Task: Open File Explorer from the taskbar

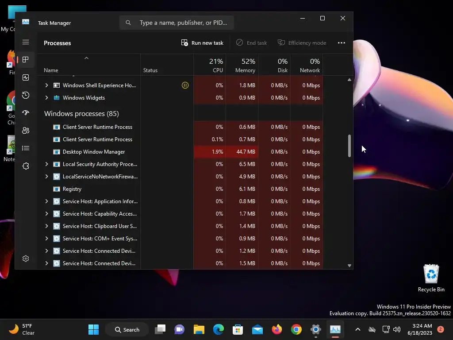Action: coord(199,329)
